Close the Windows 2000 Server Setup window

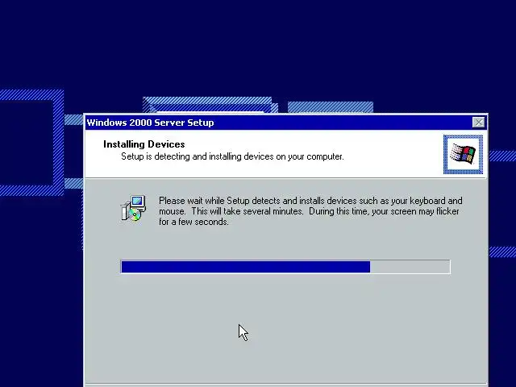[x=478, y=123]
